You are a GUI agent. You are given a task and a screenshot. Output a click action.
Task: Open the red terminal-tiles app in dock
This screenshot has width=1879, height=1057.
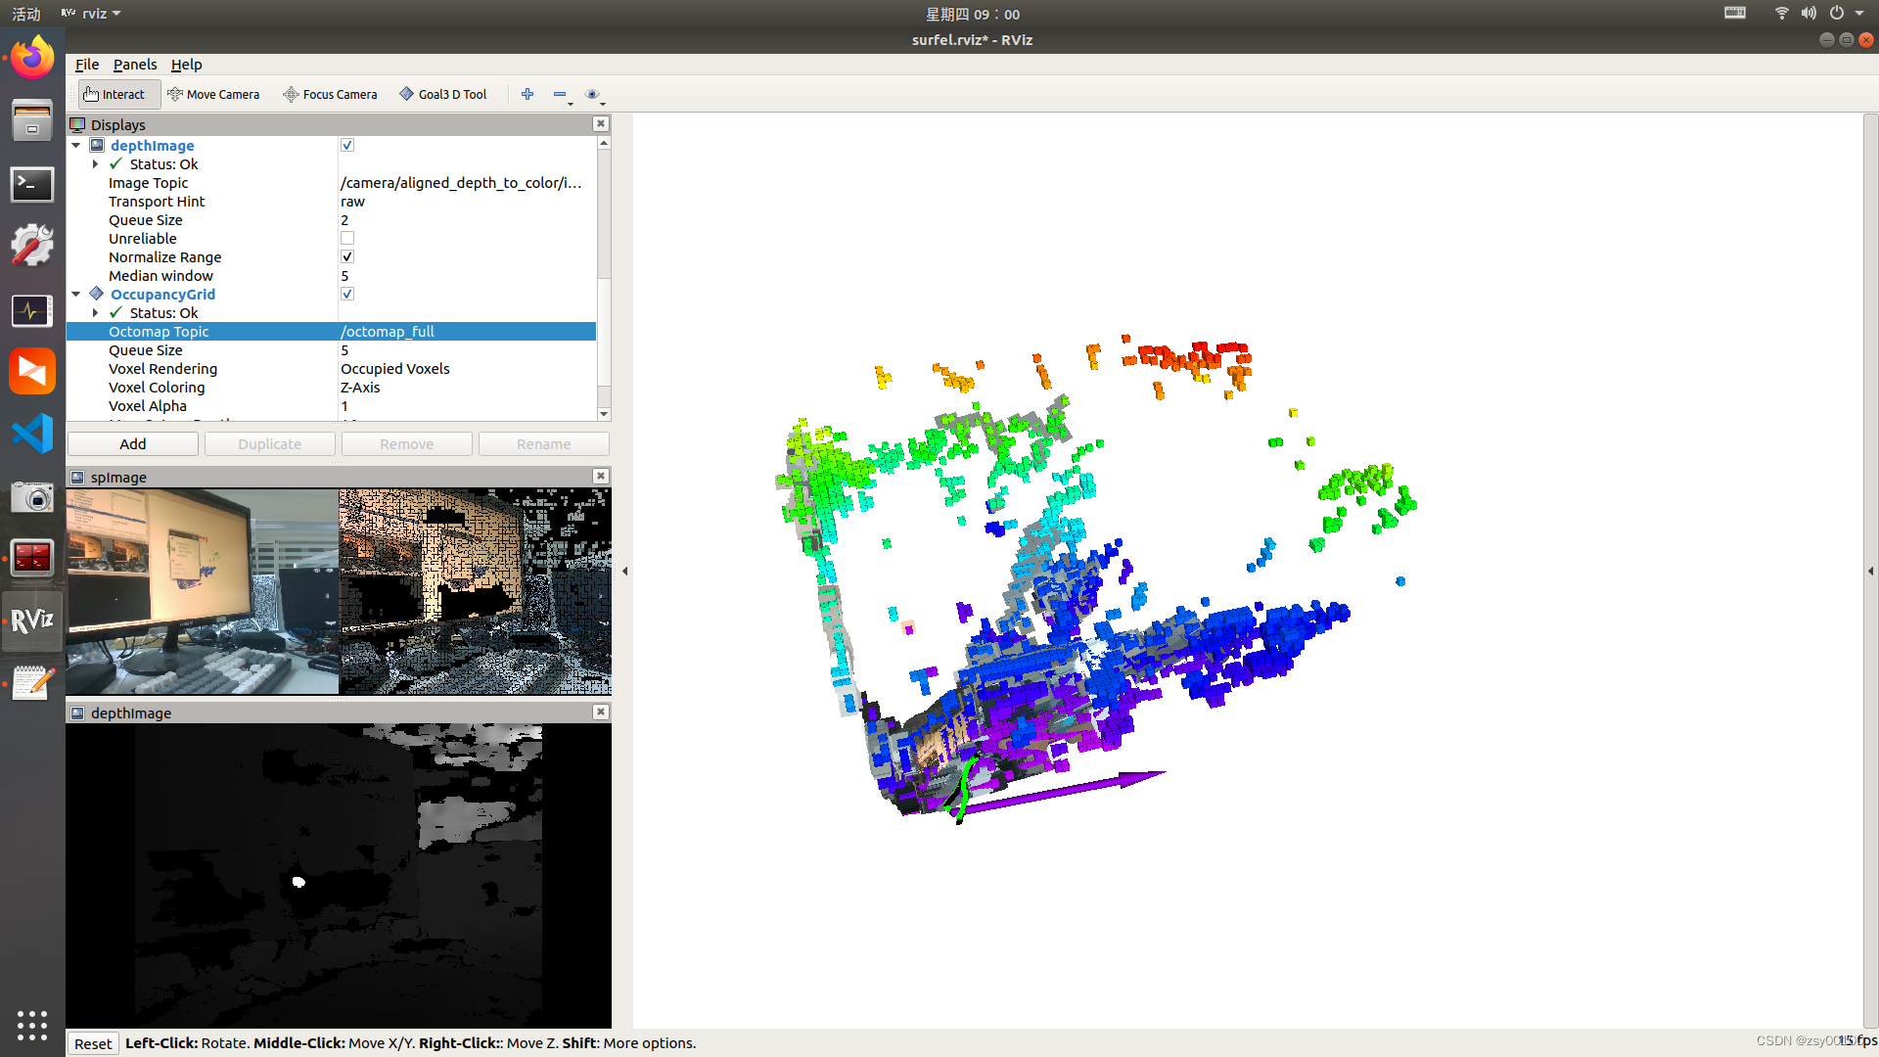[x=32, y=558]
